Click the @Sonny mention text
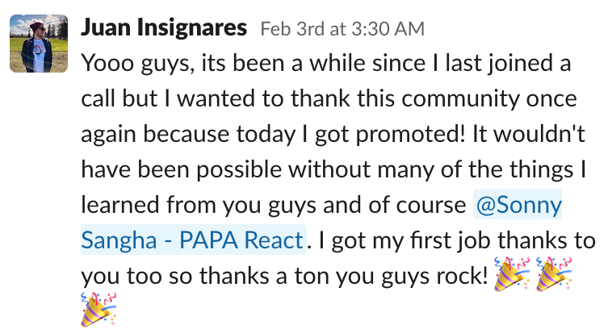 tap(518, 206)
